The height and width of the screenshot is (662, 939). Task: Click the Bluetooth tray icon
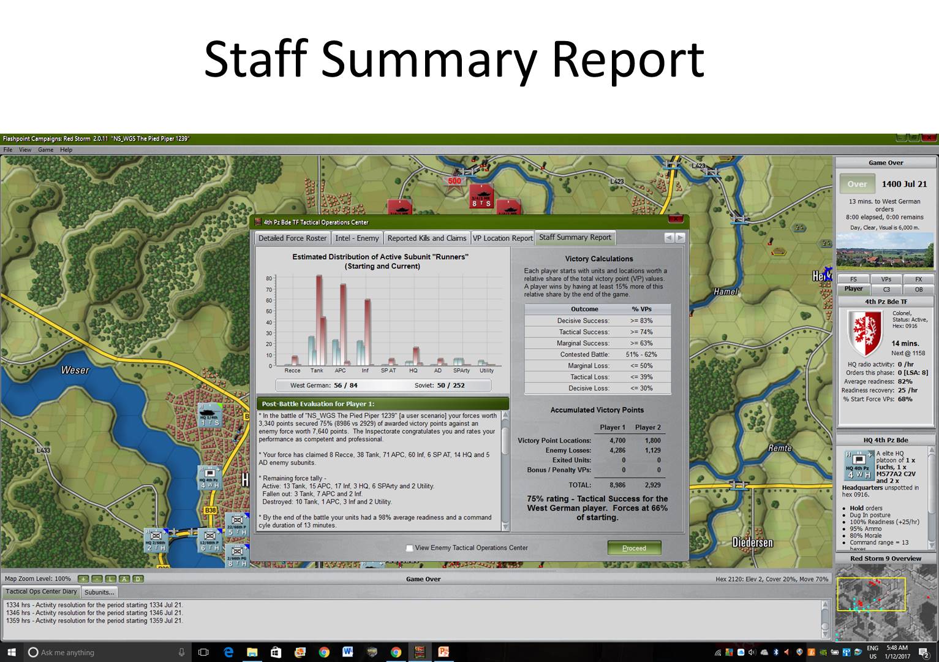click(x=775, y=652)
